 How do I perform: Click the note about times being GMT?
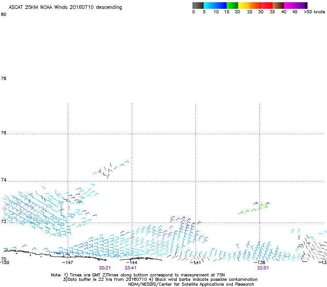[138, 275]
